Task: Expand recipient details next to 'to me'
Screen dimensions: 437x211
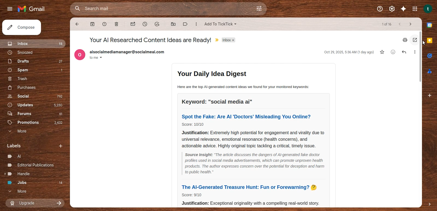Action: click(101, 58)
